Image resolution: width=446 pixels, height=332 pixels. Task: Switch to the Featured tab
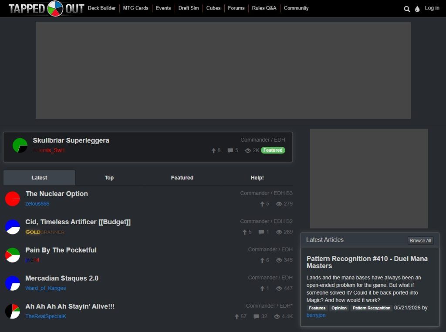click(182, 178)
